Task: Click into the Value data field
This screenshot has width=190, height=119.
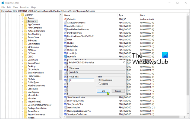Action: (x=82, y=81)
